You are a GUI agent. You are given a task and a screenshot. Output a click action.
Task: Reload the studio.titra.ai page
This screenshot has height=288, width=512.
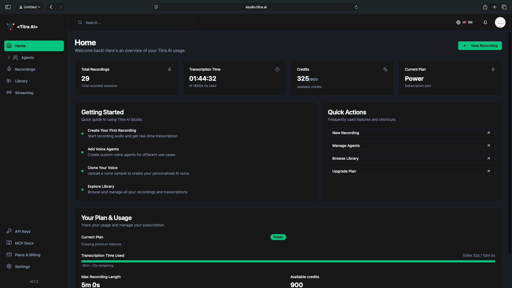[356, 7]
